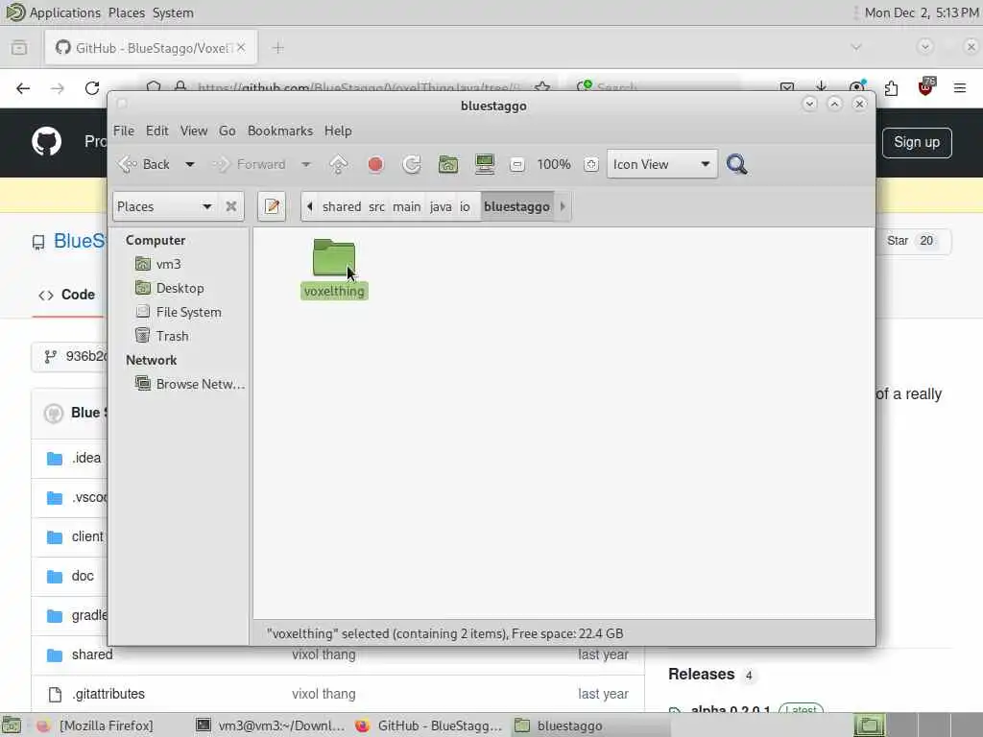Open the Places side pane dropdown
The width and height of the screenshot is (983, 737).
(x=165, y=206)
